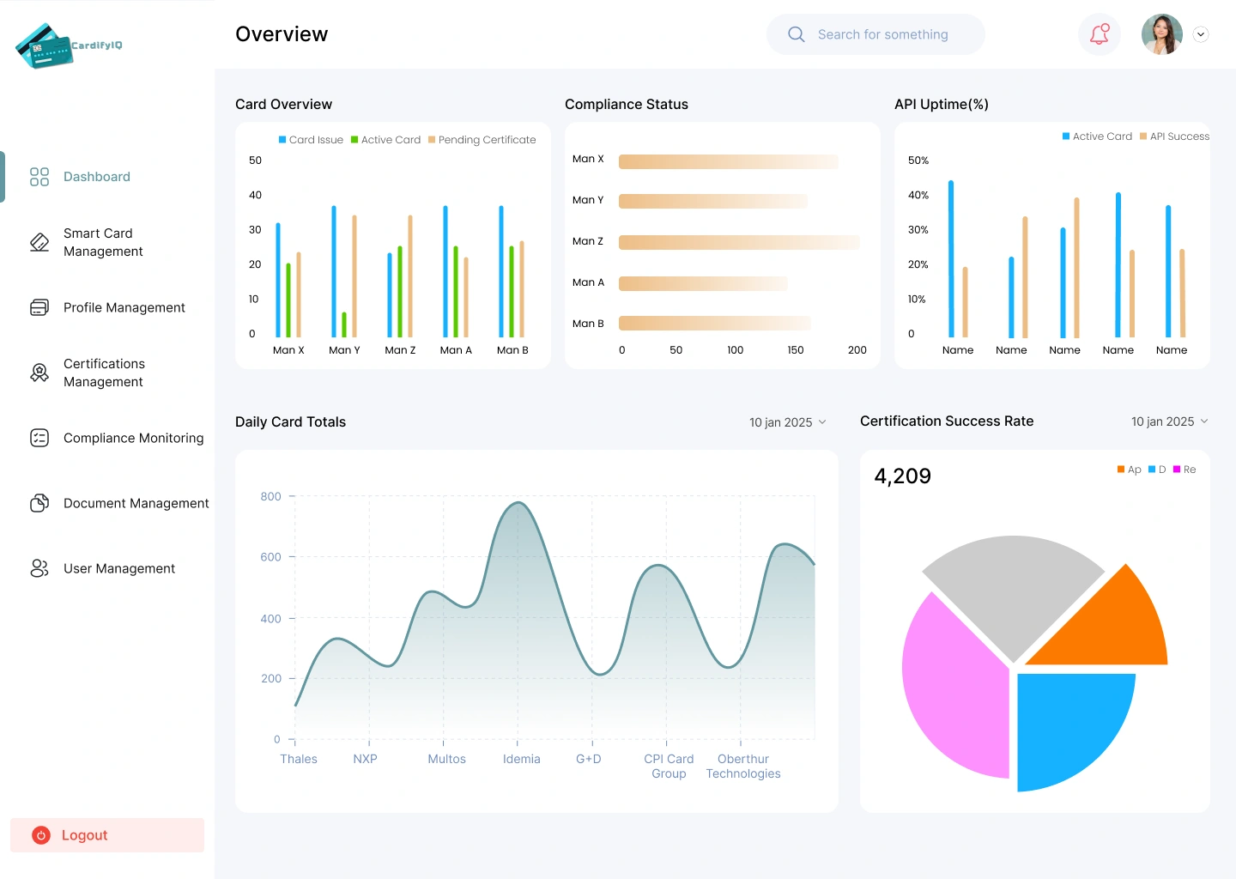The width and height of the screenshot is (1236, 879).
Task: Click the Man Z compliance bar
Action: pos(739,243)
